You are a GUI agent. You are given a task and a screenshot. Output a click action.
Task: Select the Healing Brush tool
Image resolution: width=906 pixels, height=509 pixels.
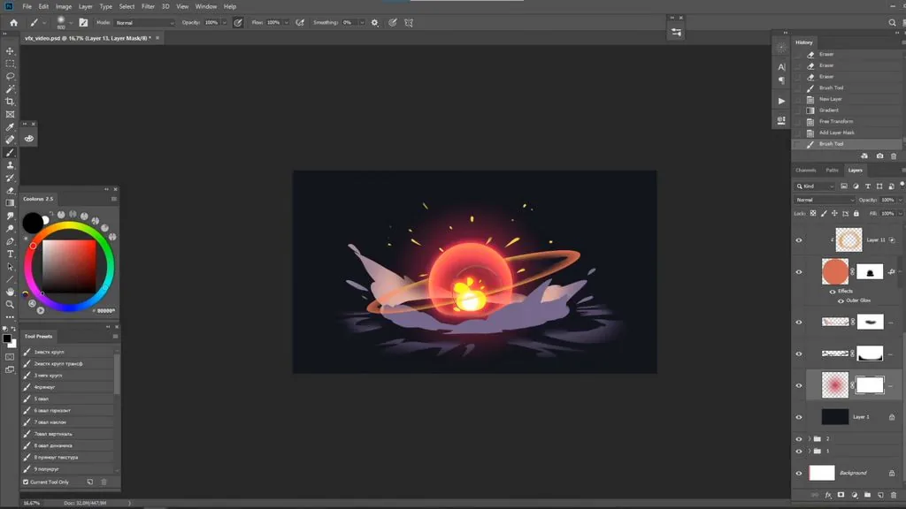click(10, 140)
